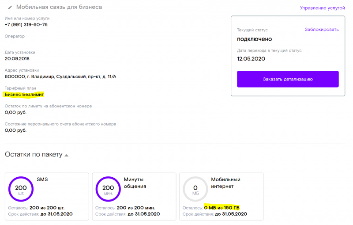Click the installation address in Владимир

tap(60, 76)
